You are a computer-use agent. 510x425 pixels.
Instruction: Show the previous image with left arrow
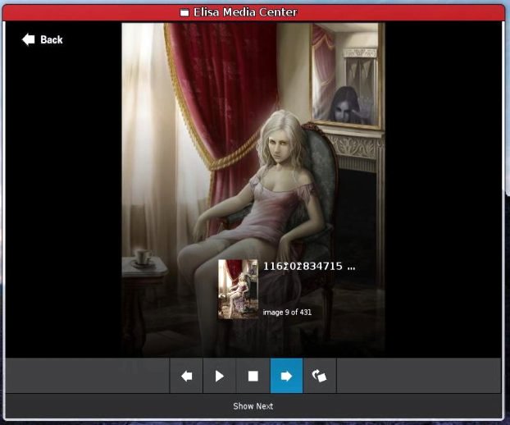pos(186,376)
